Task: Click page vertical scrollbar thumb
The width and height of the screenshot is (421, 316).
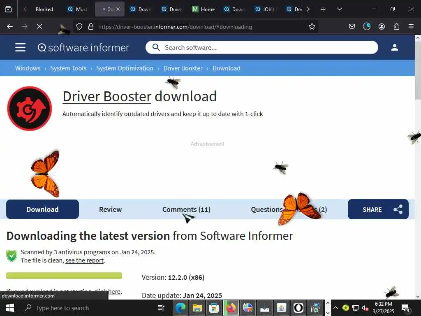Action: (x=418, y=70)
